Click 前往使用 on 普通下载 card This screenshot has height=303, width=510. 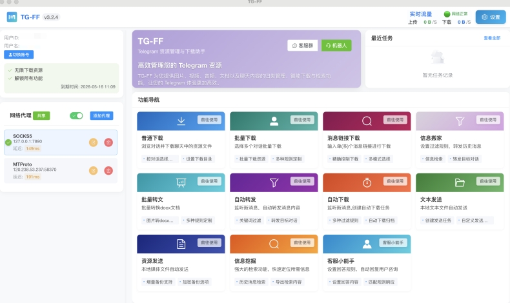(x=209, y=120)
